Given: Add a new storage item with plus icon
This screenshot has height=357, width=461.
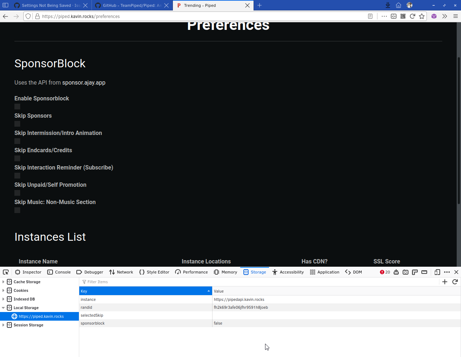Looking at the screenshot, I should point(445,282).
